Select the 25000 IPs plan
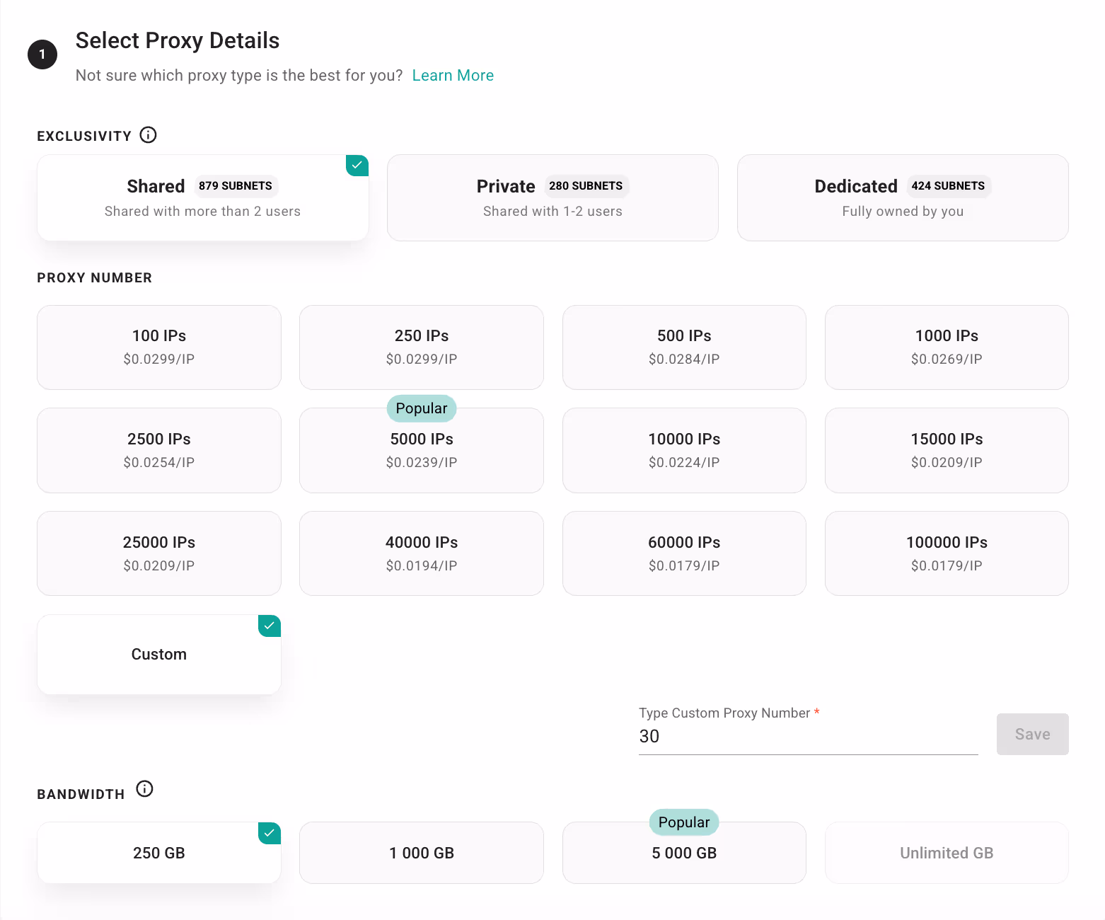 pos(159,553)
